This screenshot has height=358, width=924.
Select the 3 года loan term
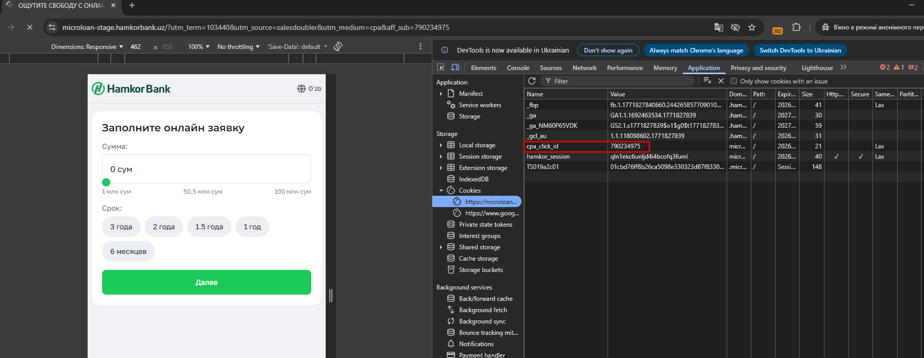[121, 227]
